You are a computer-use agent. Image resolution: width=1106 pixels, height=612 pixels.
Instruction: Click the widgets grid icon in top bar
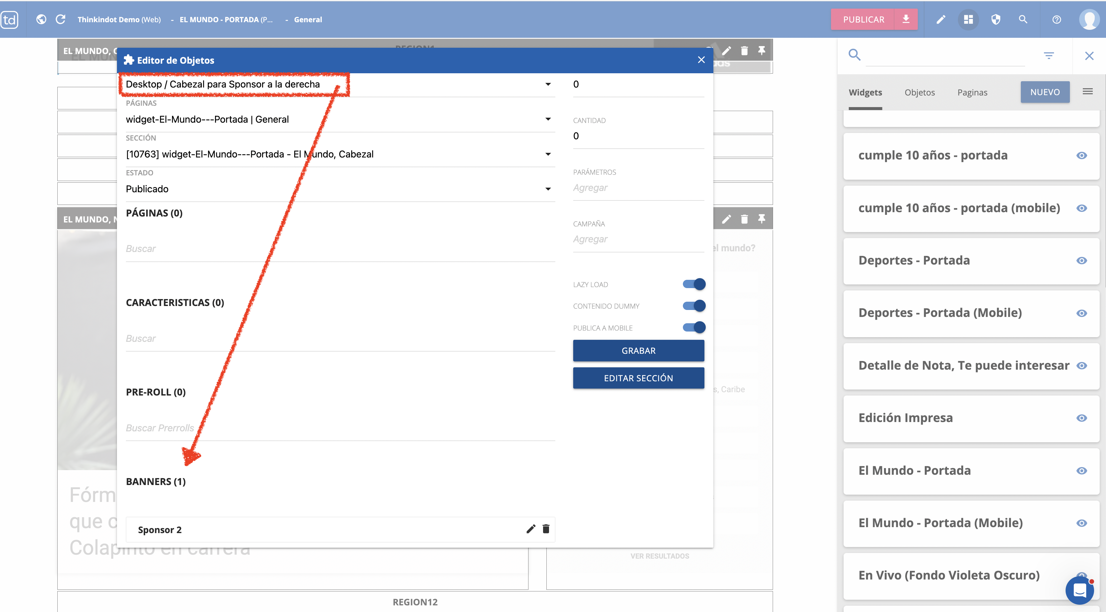[x=968, y=19]
